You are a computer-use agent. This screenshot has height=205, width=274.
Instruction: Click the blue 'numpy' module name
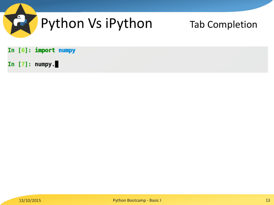[67, 51]
